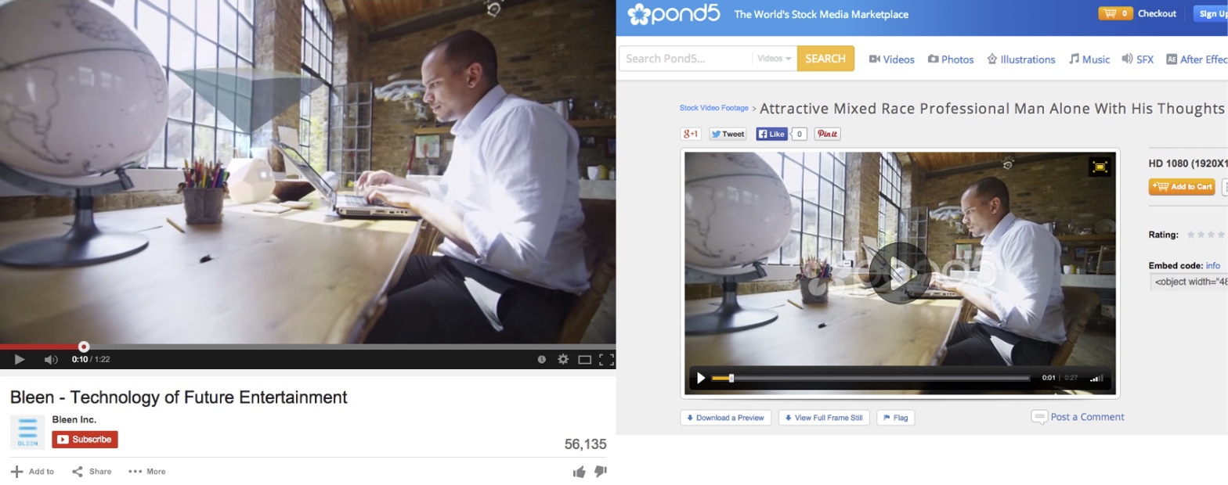Open the Music category tab
Viewport: 1228px width, 485px height.
coord(1089,59)
